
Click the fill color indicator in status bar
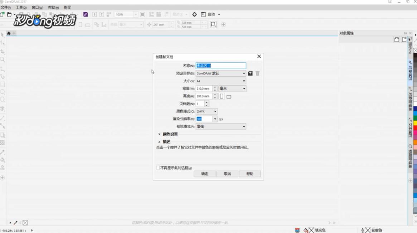click(311, 230)
